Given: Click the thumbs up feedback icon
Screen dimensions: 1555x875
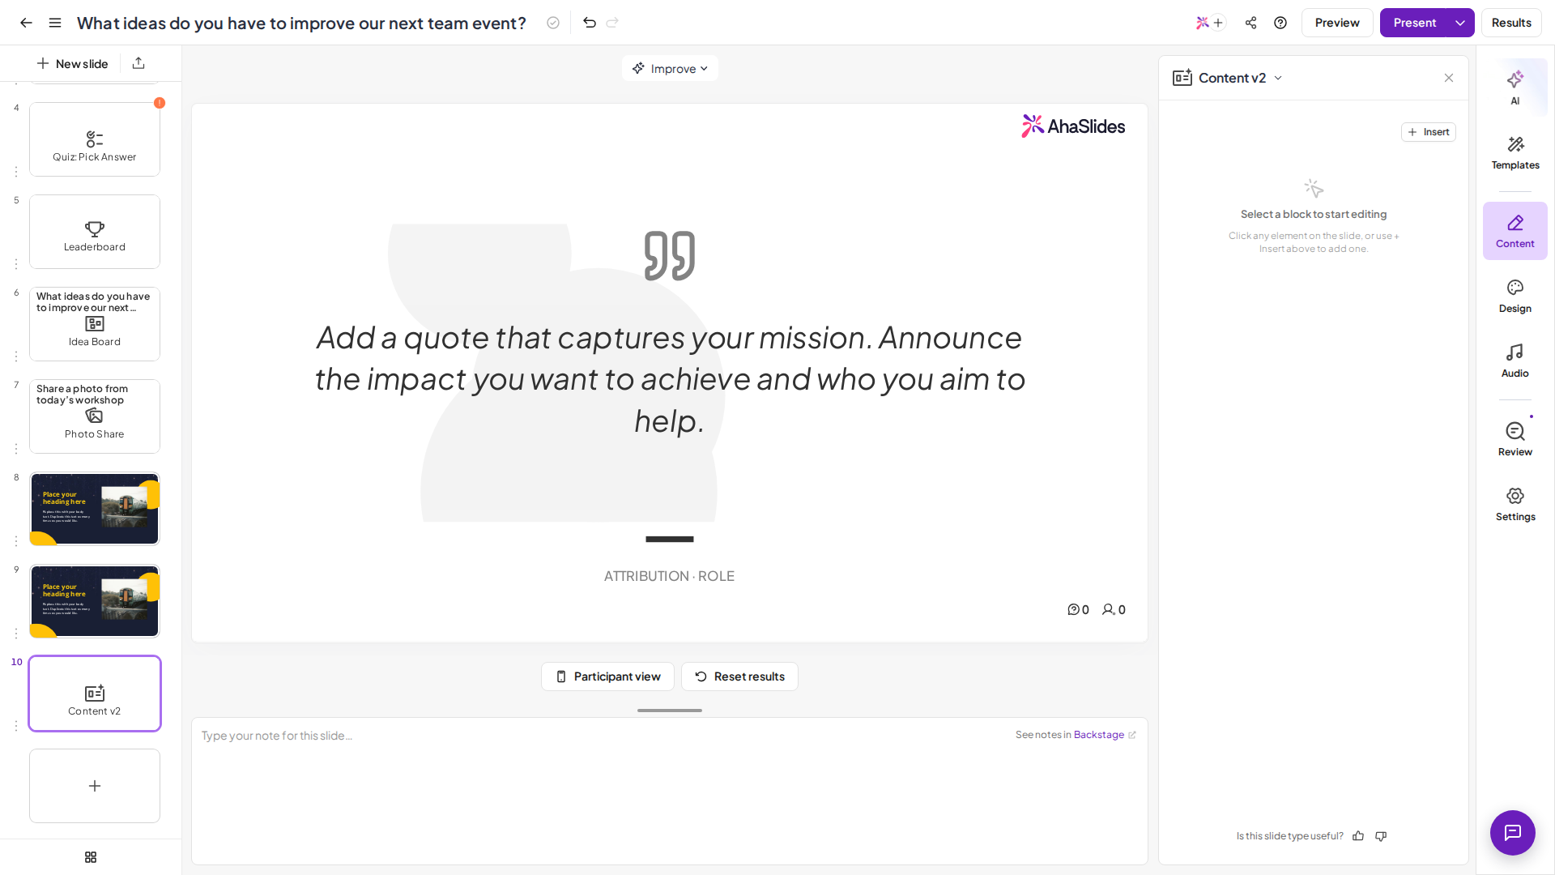Looking at the screenshot, I should 1358,836.
